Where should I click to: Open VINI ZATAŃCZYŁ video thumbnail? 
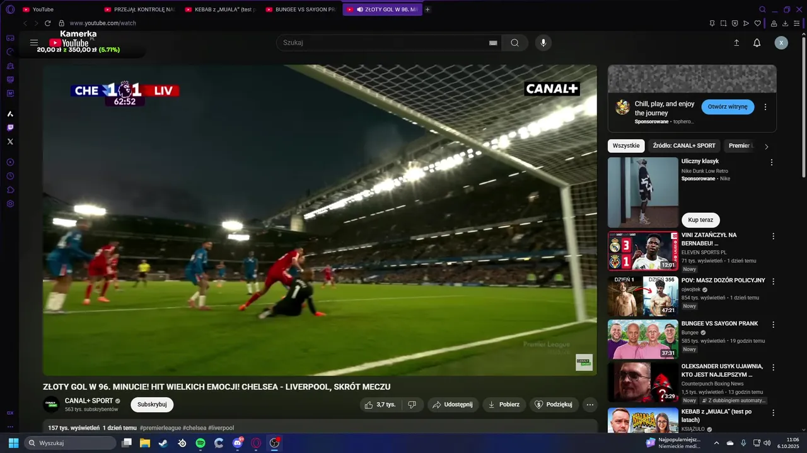click(643, 251)
